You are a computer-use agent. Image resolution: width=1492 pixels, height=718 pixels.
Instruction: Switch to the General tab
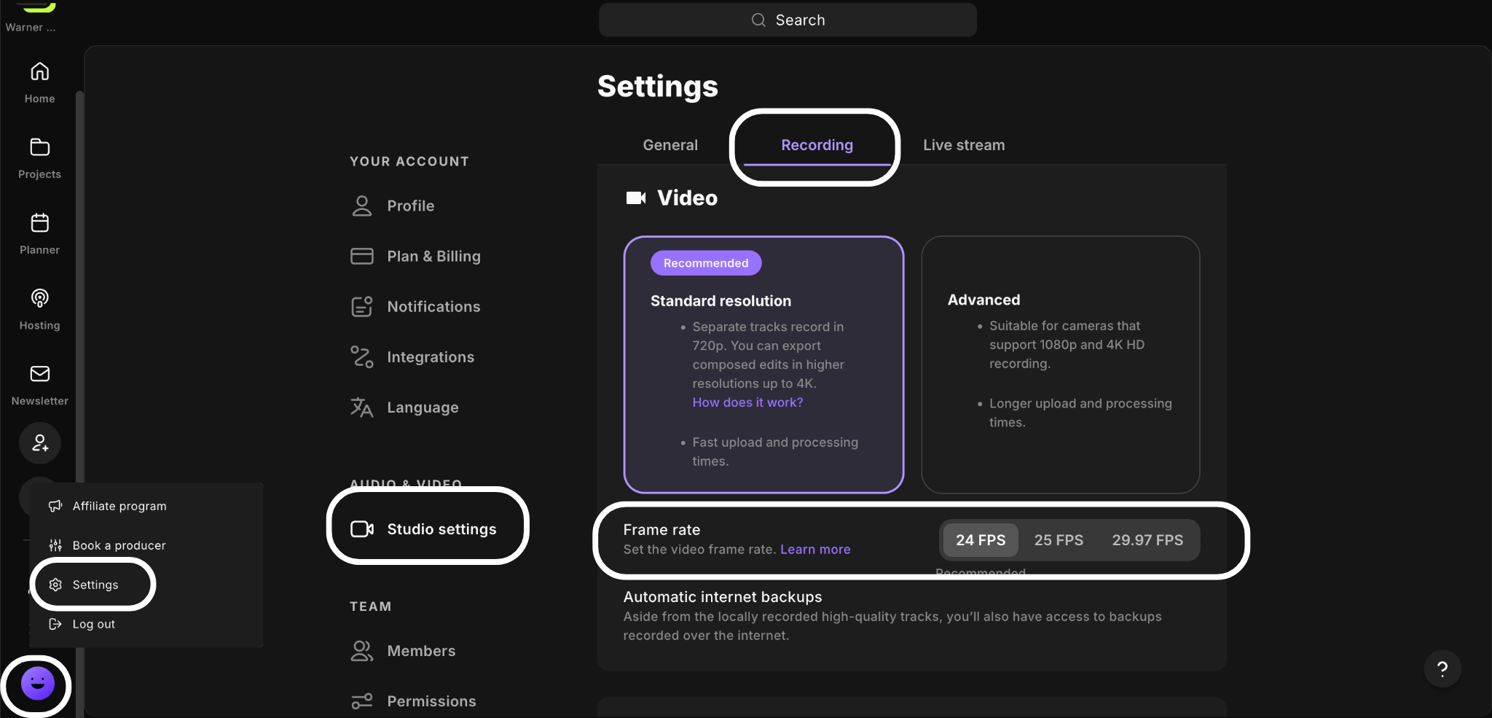pyautogui.click(x=670, y=145)
